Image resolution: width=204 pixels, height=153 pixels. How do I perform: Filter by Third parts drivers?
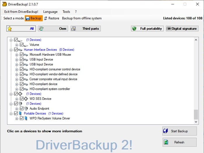point(86,29)
